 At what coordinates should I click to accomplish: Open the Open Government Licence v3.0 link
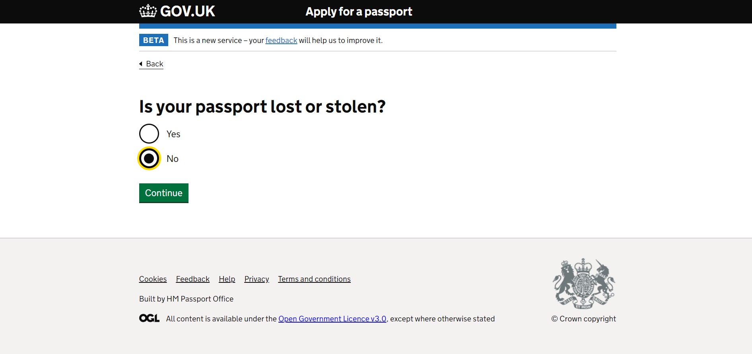click(x=332, y=319)
